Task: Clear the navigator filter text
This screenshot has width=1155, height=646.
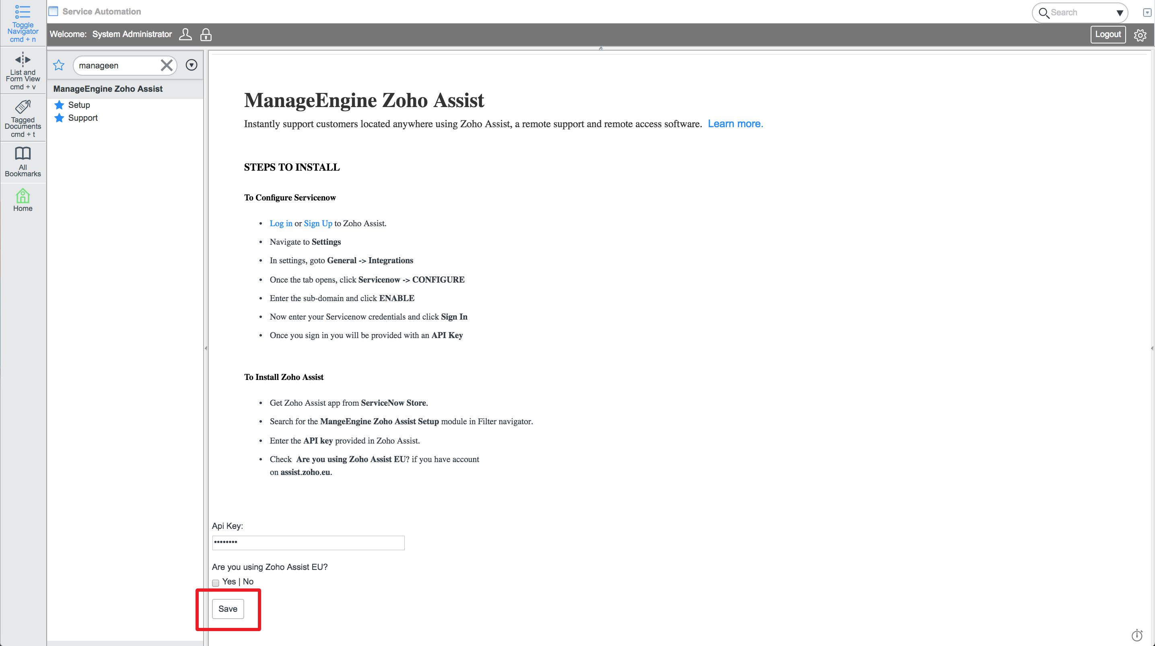Action: tap(166, 66)
